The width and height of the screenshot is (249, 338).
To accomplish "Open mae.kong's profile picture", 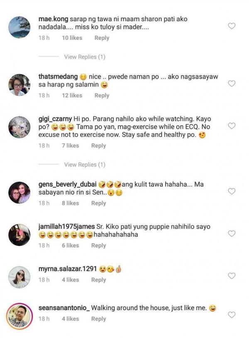I will pos(19,27).
